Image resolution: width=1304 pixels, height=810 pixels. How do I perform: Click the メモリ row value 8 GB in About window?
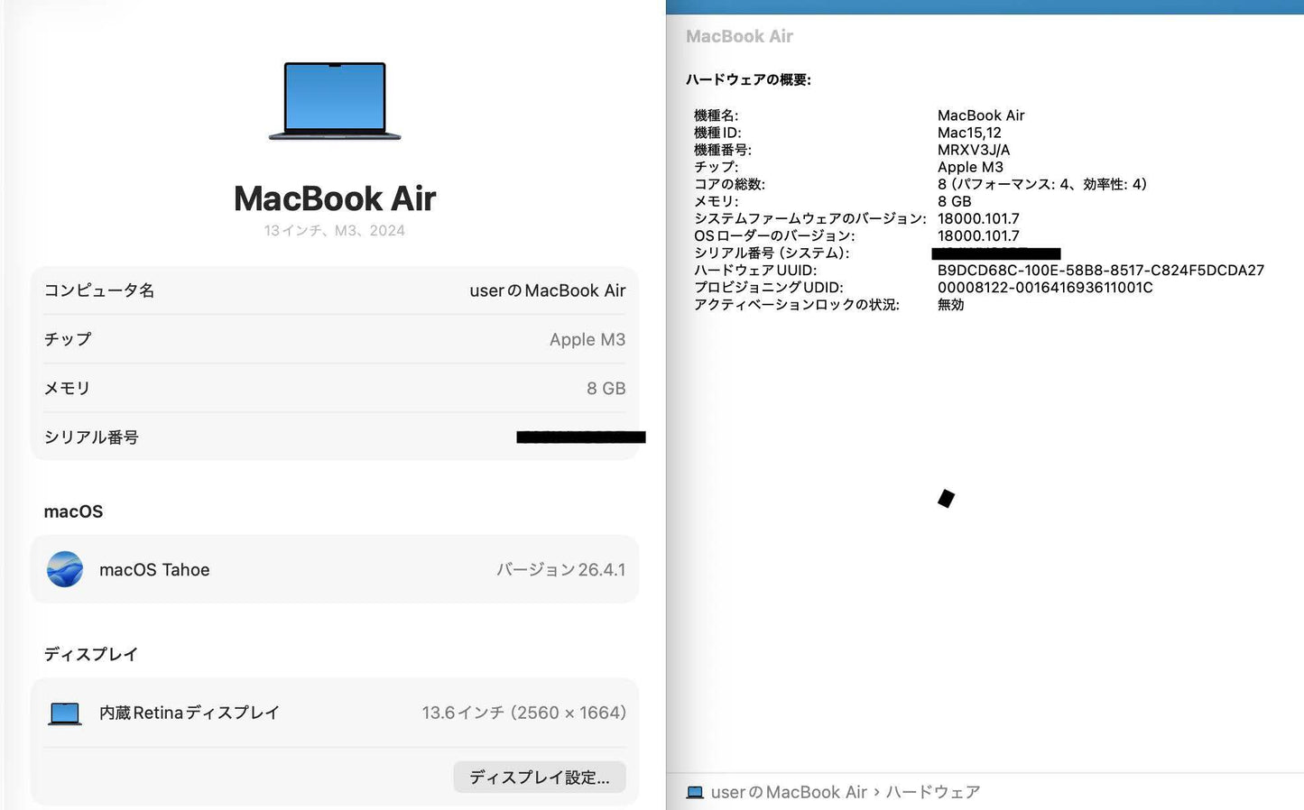(x=606, y=388)
